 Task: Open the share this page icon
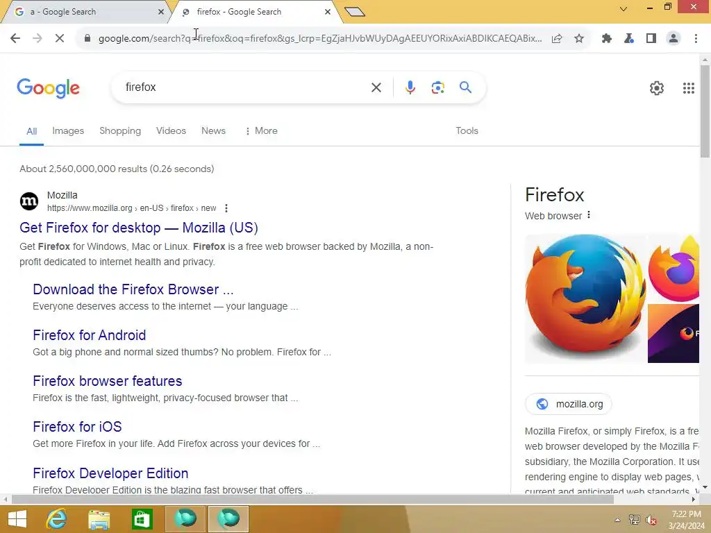[x=557, y=39]
